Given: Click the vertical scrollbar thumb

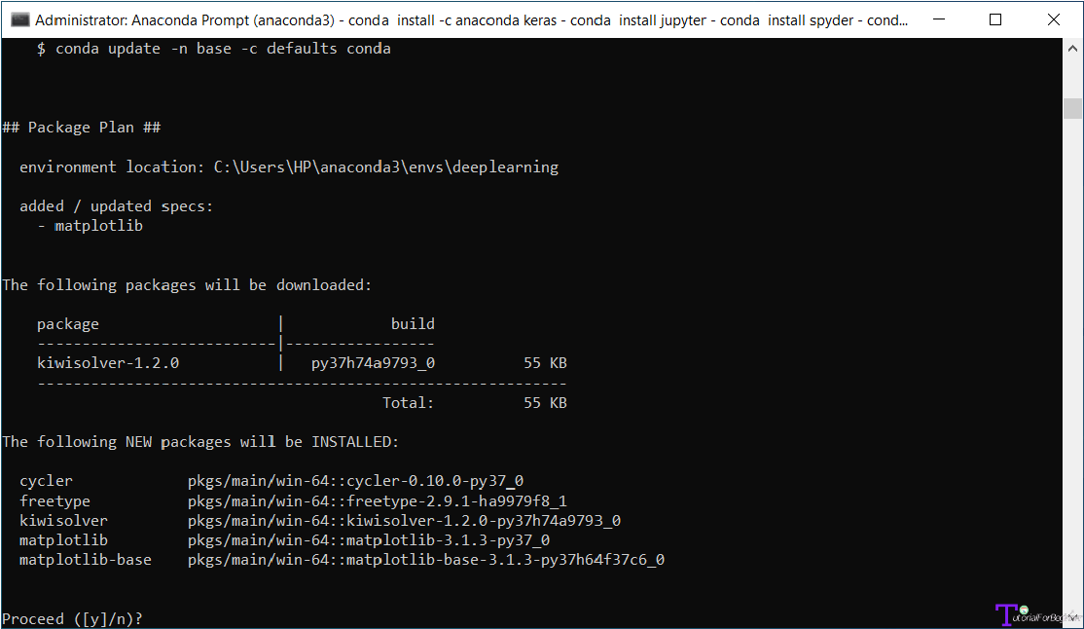Looking at the screenshot, I should point(1072,109).
